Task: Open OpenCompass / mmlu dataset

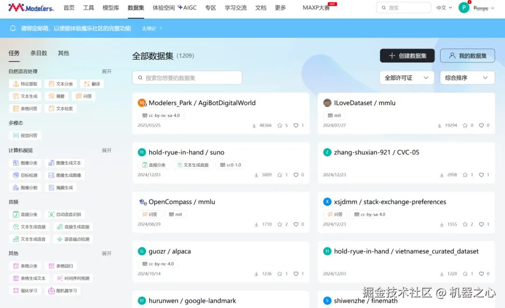Action: pos(181,202)
